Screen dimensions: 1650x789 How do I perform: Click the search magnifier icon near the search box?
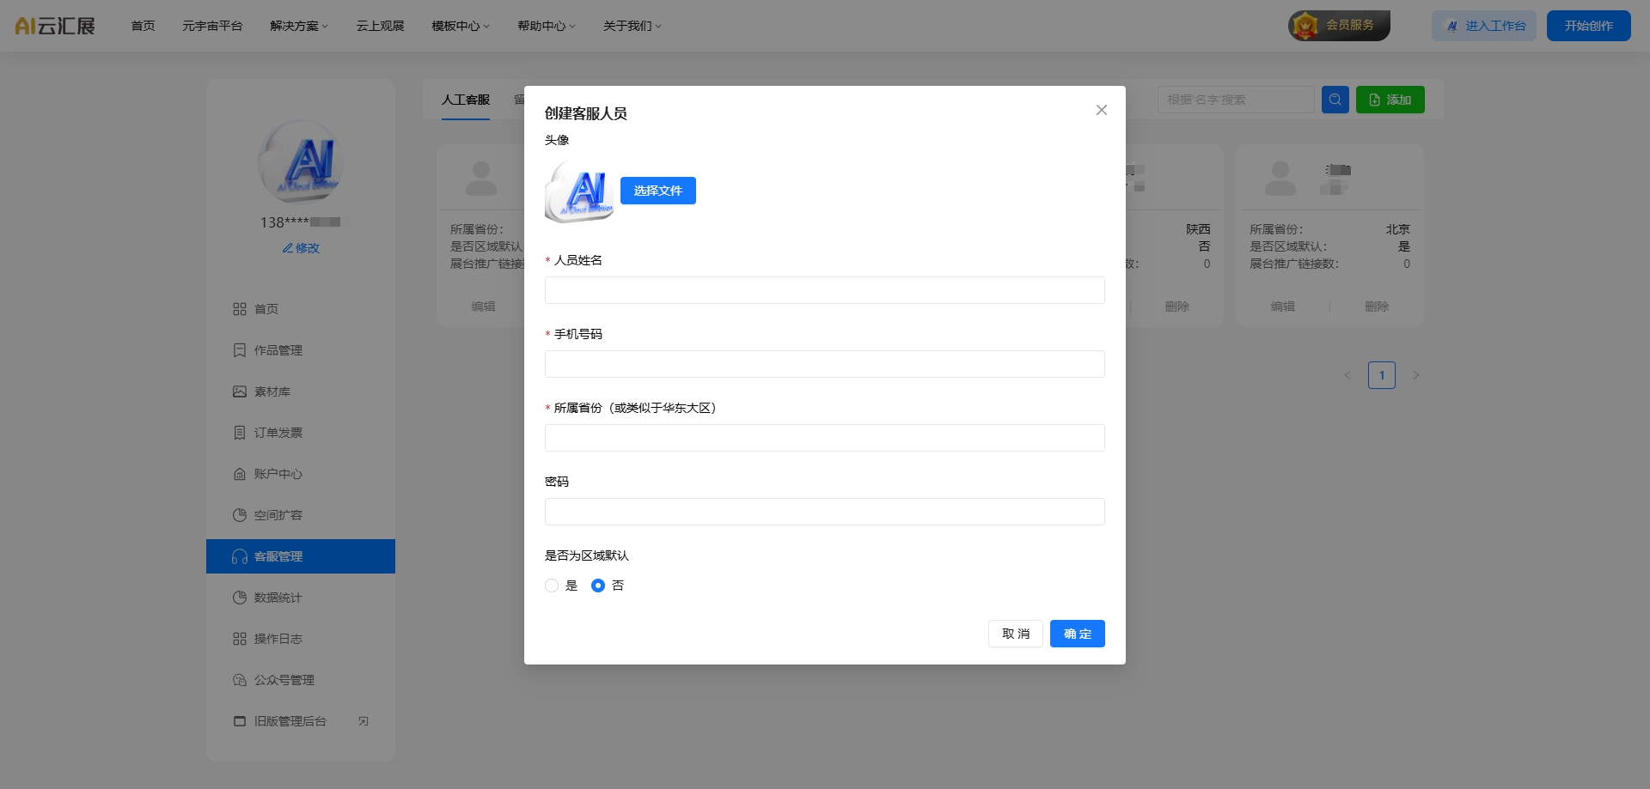click(1335, 99)
